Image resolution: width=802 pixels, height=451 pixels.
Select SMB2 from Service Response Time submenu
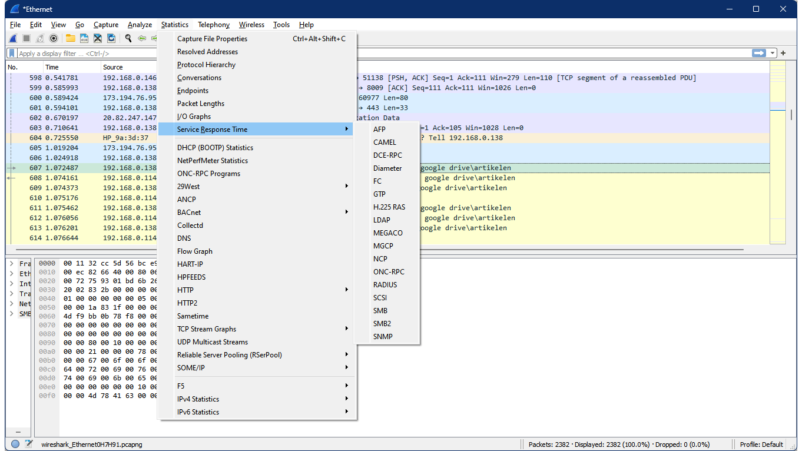tap(382, 324)
